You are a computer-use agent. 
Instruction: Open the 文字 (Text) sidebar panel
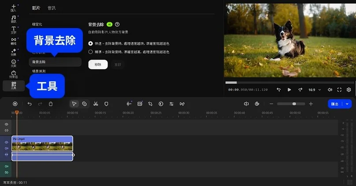point(13,30)
